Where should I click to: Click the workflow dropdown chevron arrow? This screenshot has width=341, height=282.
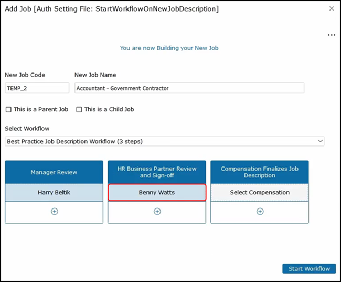click(x=320, y=141)
